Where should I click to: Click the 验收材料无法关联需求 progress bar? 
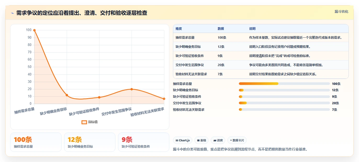coord(284,109)
